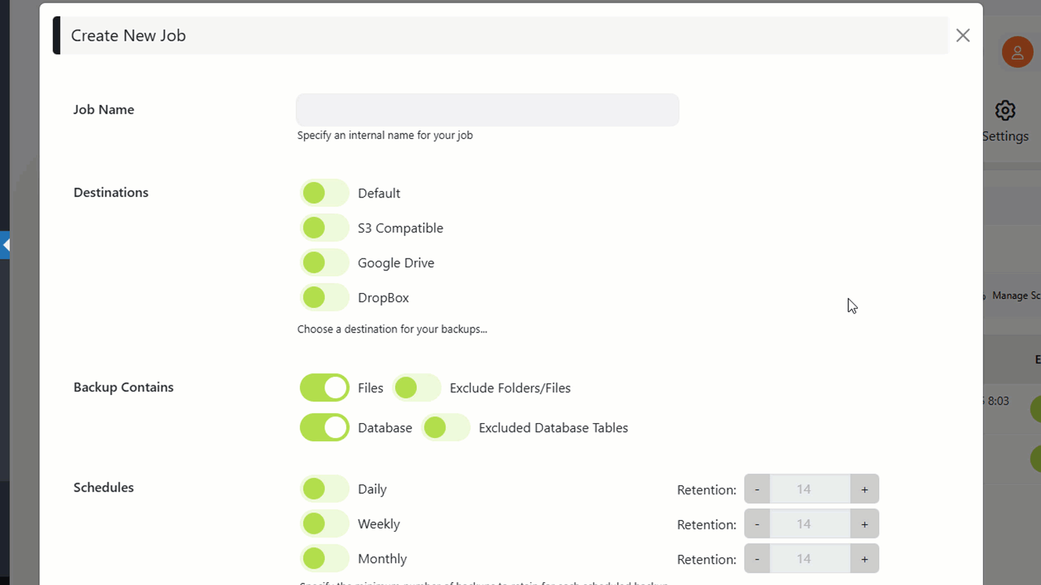Open the user profile avatar icon

pos(1017,52)
